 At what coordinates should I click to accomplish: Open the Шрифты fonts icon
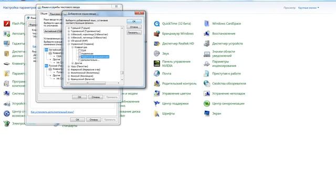pyautogui.click(x=156, y=113)
